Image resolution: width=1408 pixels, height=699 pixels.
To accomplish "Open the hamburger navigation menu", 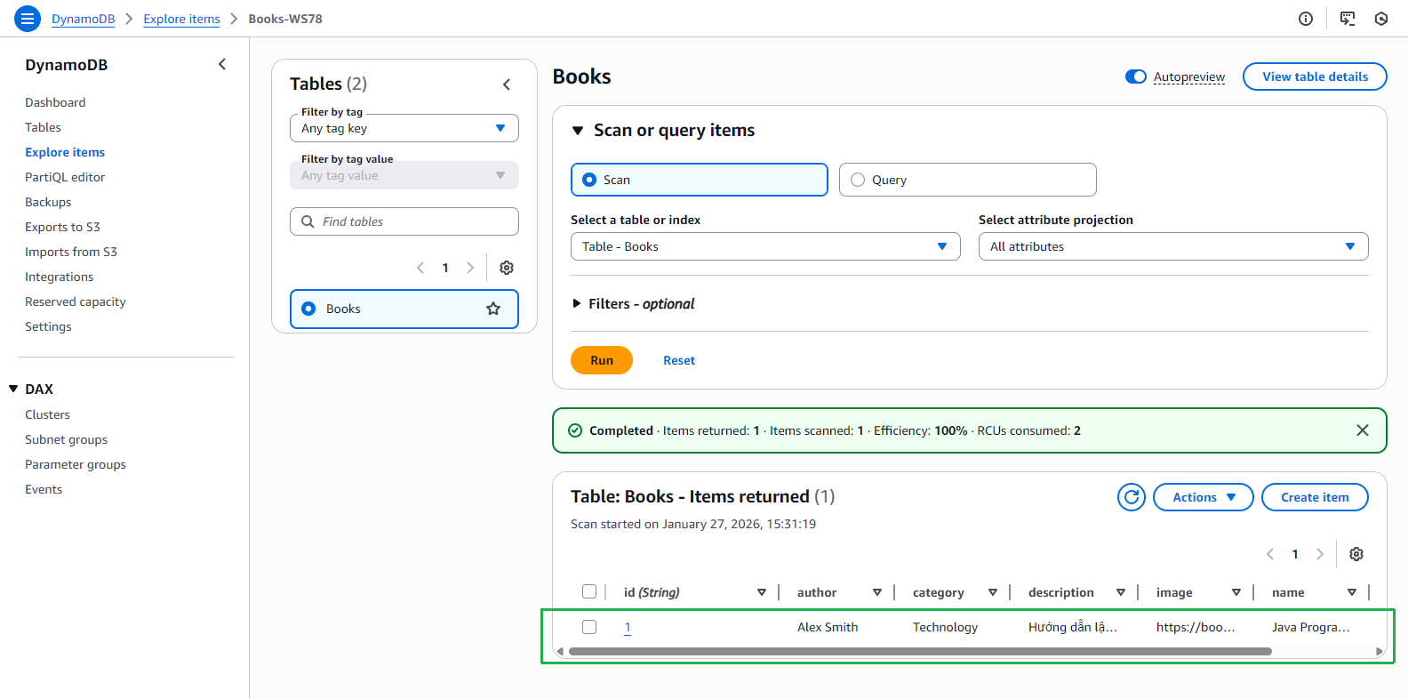I will click(28, 19).
